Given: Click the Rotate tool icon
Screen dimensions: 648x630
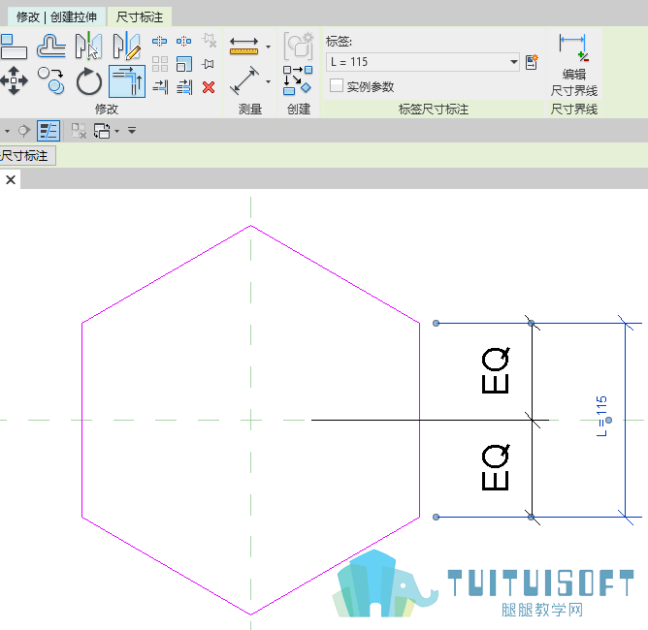Looking at the screenshot, I should [x=88, y=80].
